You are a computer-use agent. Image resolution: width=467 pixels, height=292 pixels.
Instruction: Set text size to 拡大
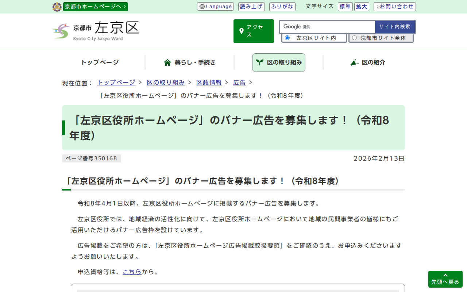click(362, 7)
